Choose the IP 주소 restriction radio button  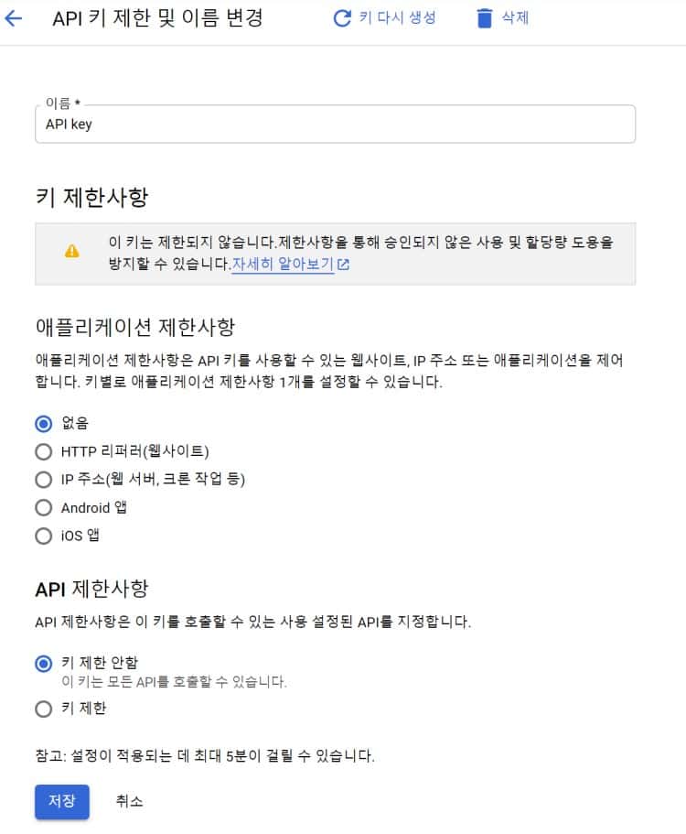(x=43, y=480)
